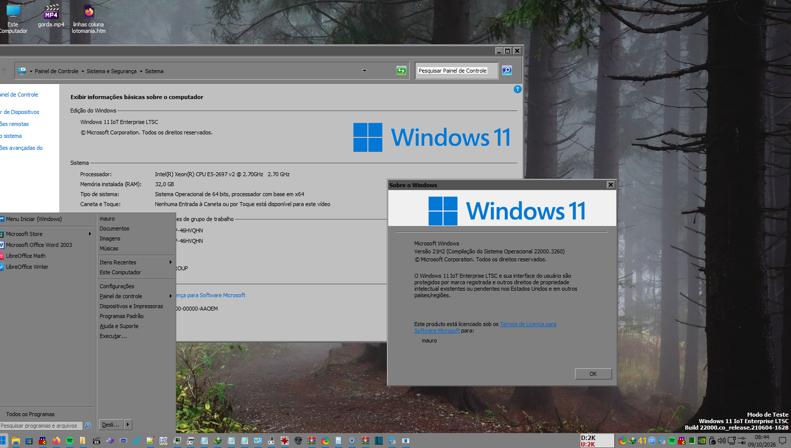Select Executar... in the Start menu
791x448 pixels.
pos(113,336)
